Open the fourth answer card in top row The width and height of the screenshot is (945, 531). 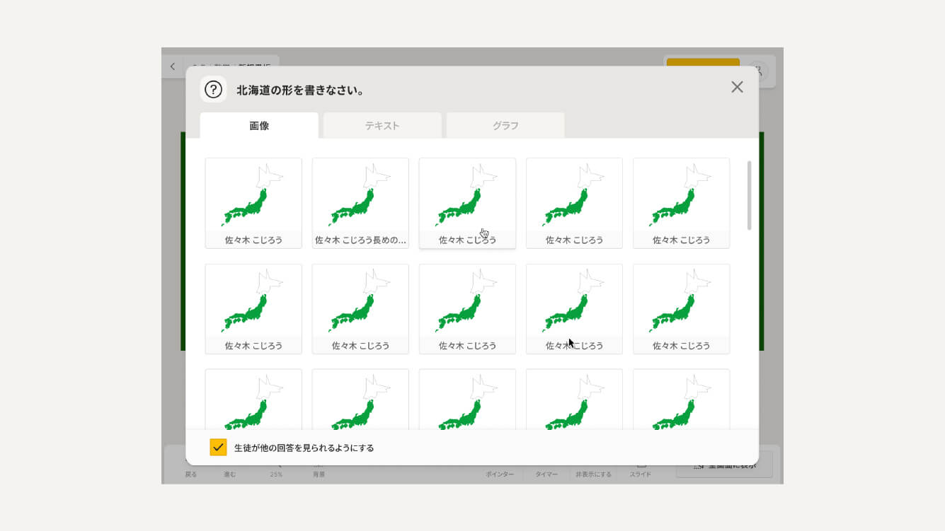tap(574, 203)
